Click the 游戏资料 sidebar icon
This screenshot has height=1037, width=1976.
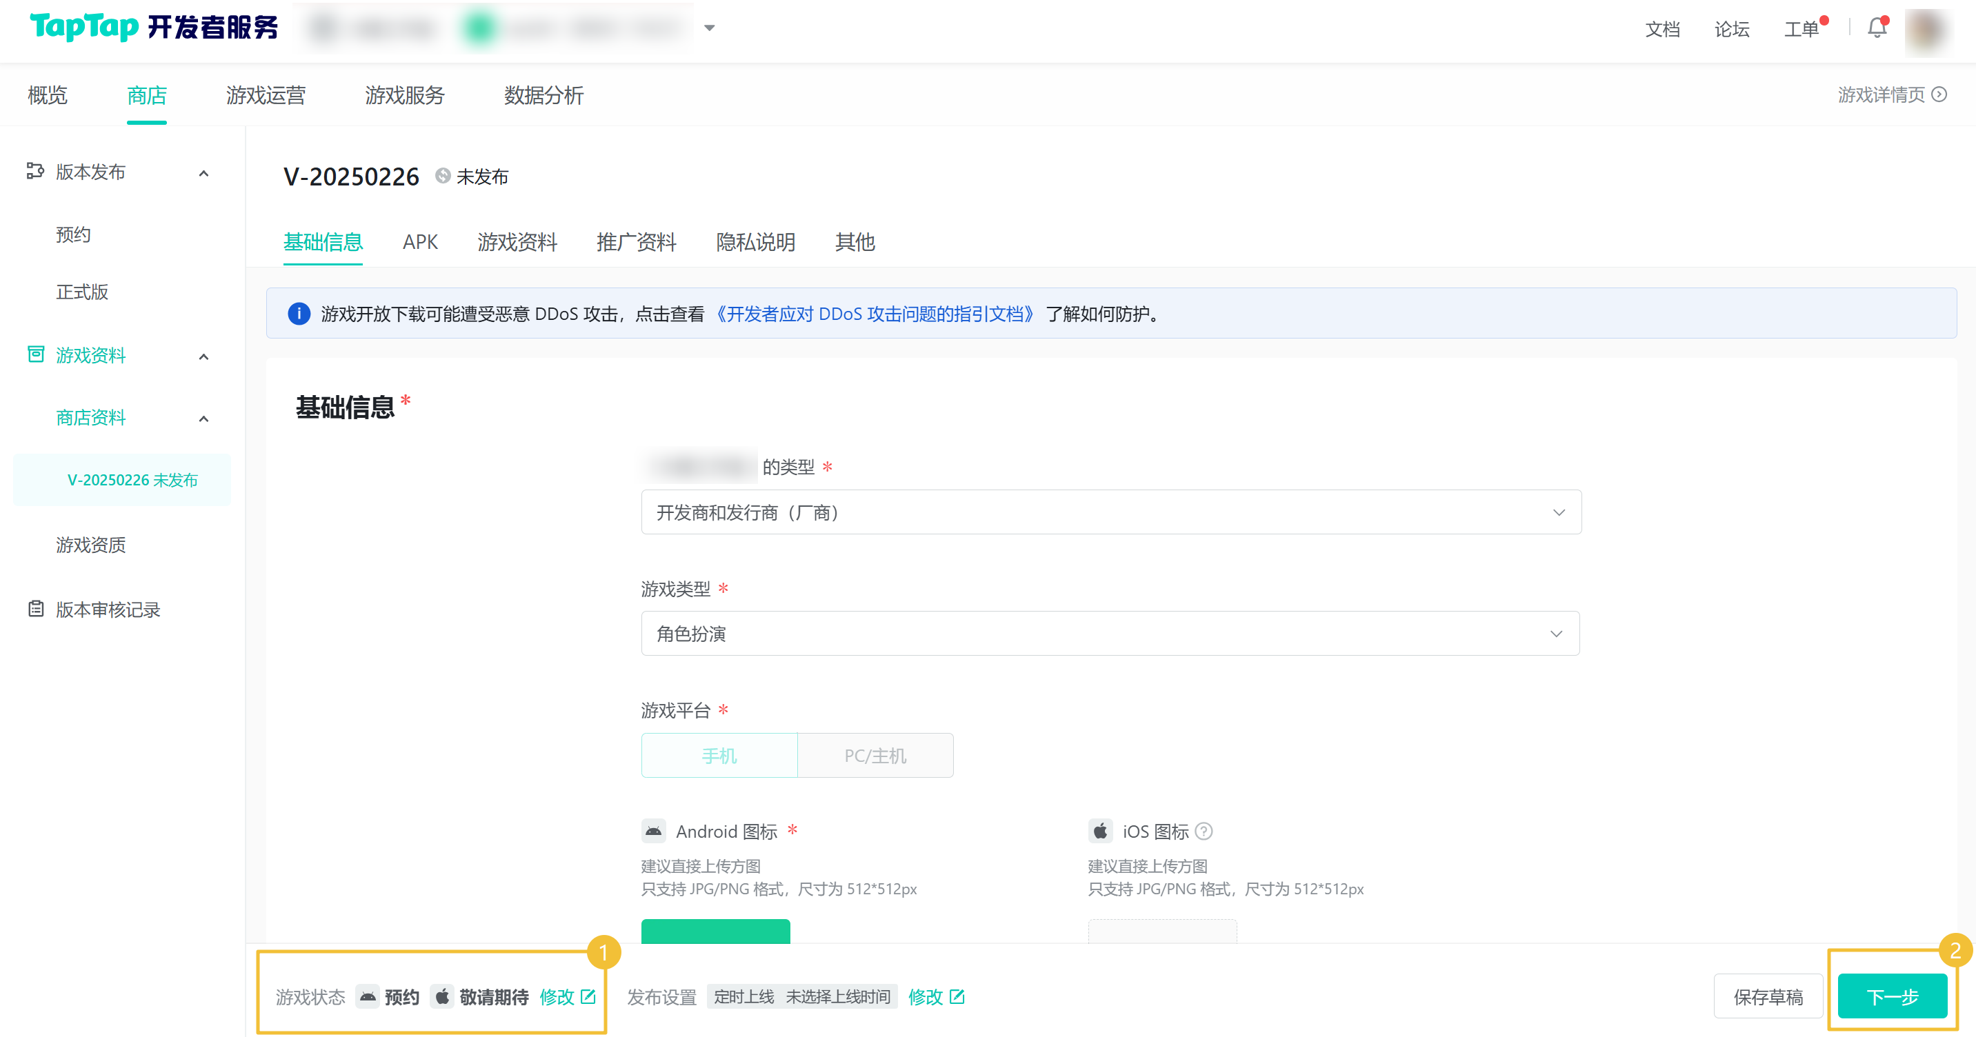tap(35, 354)
